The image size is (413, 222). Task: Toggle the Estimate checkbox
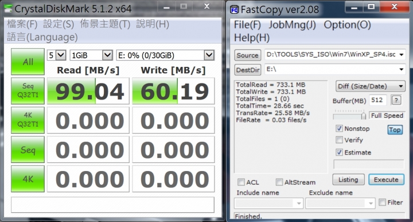(339, 152)
